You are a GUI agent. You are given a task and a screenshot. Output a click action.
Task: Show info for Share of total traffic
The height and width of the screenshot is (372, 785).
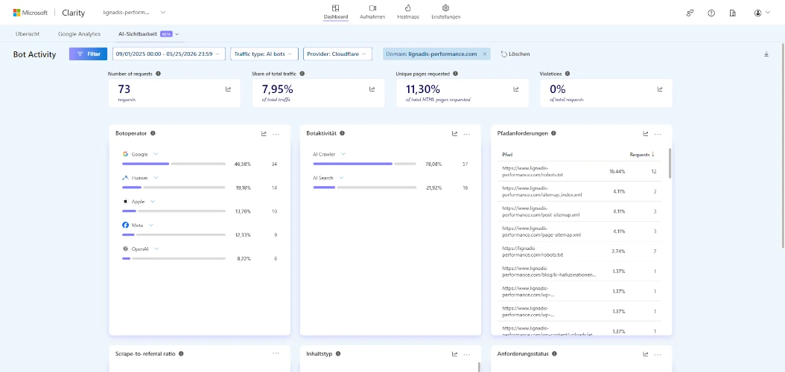click(302, 74)
